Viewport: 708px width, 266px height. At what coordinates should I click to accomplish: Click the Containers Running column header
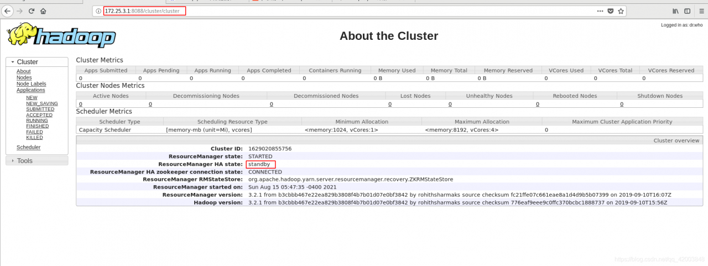335,70
